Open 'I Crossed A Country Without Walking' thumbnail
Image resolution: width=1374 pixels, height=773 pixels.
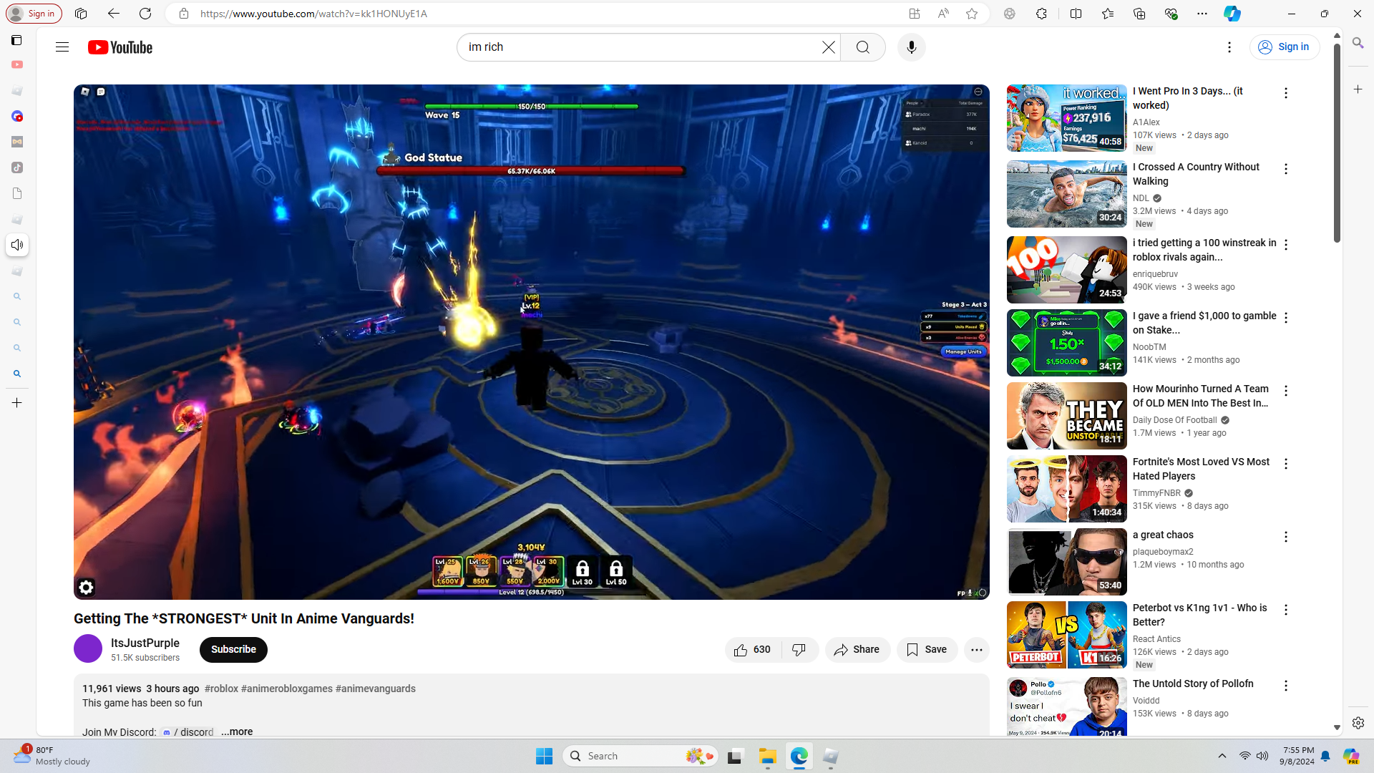coord(1066,194)
